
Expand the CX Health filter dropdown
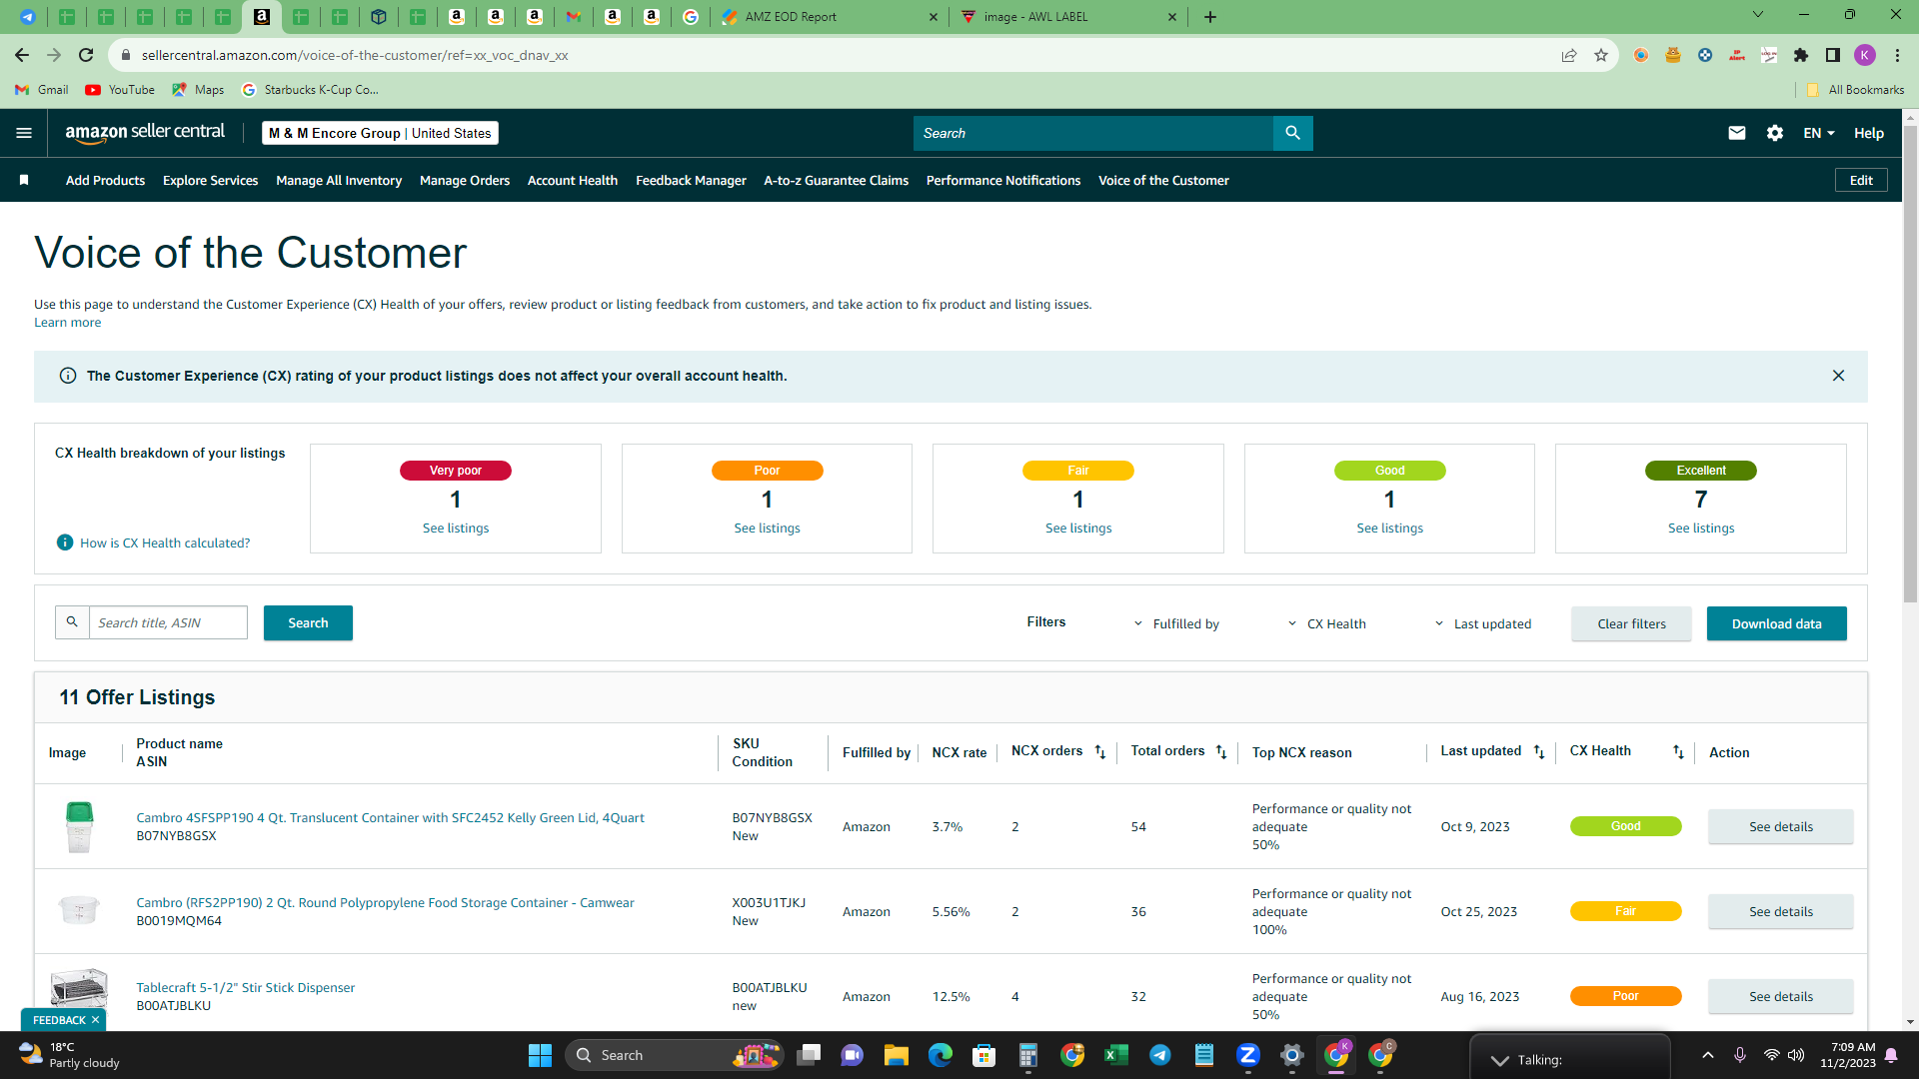pyautogui.click(x=1326, y=623)
